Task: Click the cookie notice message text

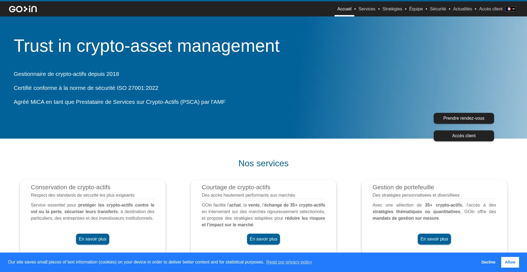Action: [x=136, y=262]
